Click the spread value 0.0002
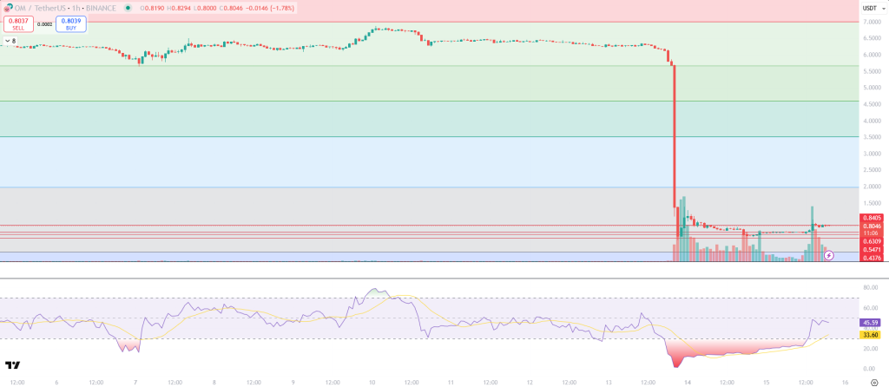The width and height of the screenshot is (889, 387). pos(43,24)
